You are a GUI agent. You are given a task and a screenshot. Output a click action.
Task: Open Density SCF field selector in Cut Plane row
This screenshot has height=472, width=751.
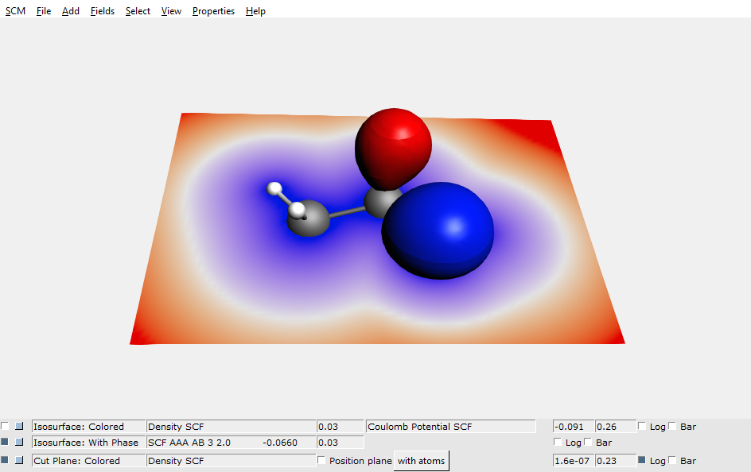point(231,461)
